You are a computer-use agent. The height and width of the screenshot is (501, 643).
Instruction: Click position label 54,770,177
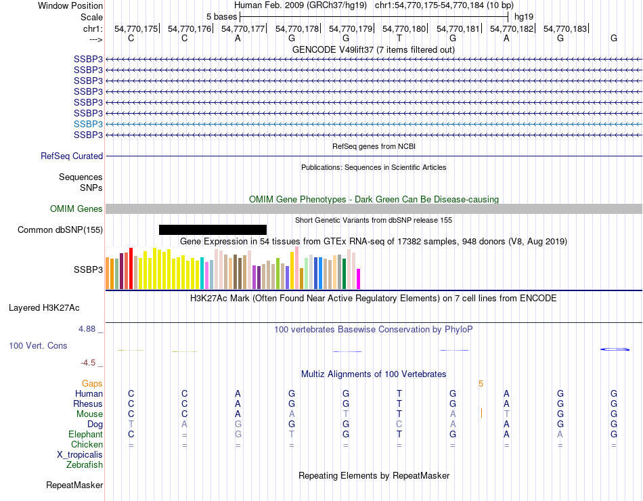[x=243, y=28]
